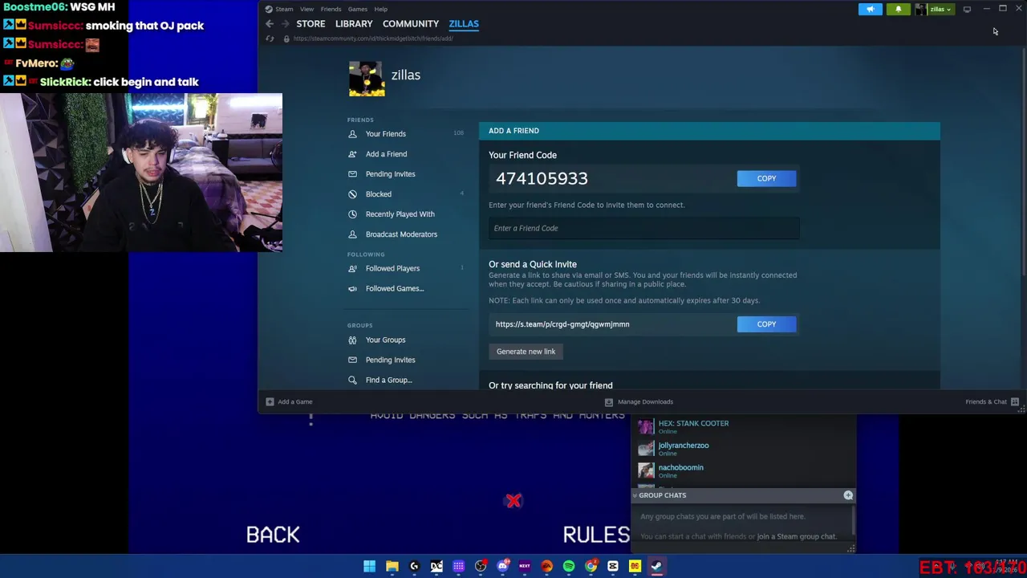Open the Windows Start menu
Image resolution: width=1027 pixels, height=578 pixels.
pyautogui.click(x=369, y=566)
